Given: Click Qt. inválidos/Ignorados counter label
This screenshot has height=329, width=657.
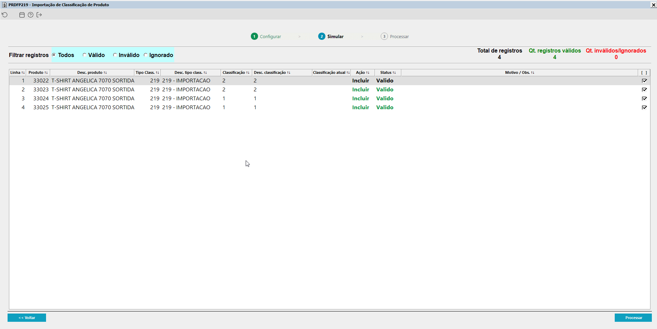Looking at the screenshot, I should [616, 50].
